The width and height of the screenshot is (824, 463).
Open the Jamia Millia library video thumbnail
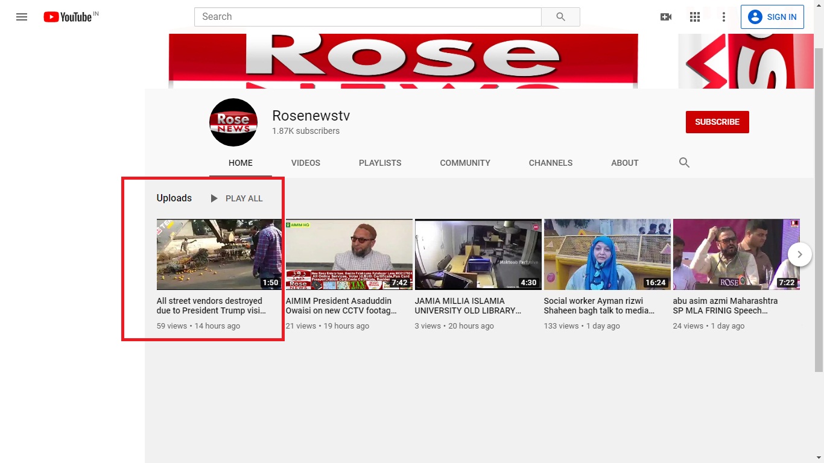[x=478, y=254]
